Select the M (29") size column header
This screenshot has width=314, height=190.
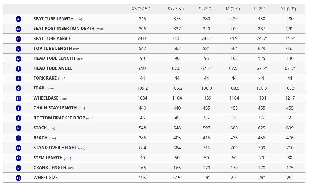coord(233,9)
